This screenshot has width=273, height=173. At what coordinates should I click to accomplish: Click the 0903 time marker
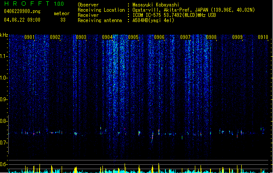coord(81,37)
